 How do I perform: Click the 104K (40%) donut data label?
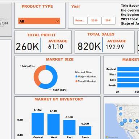click(x=27, y=66)
